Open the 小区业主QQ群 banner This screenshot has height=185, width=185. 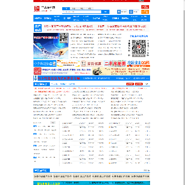point(138,64)
